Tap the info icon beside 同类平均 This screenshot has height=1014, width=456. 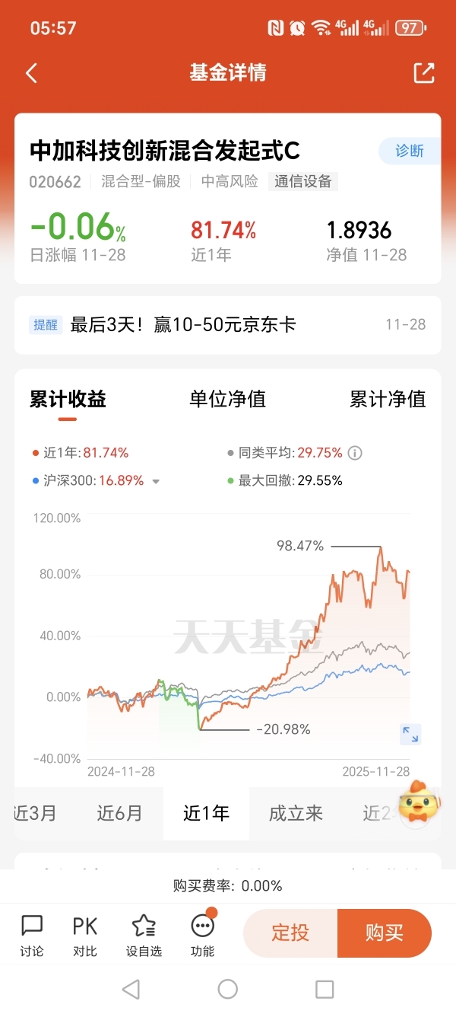(355, 453)
